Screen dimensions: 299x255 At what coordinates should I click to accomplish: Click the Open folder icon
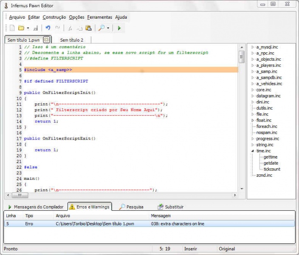21,28
